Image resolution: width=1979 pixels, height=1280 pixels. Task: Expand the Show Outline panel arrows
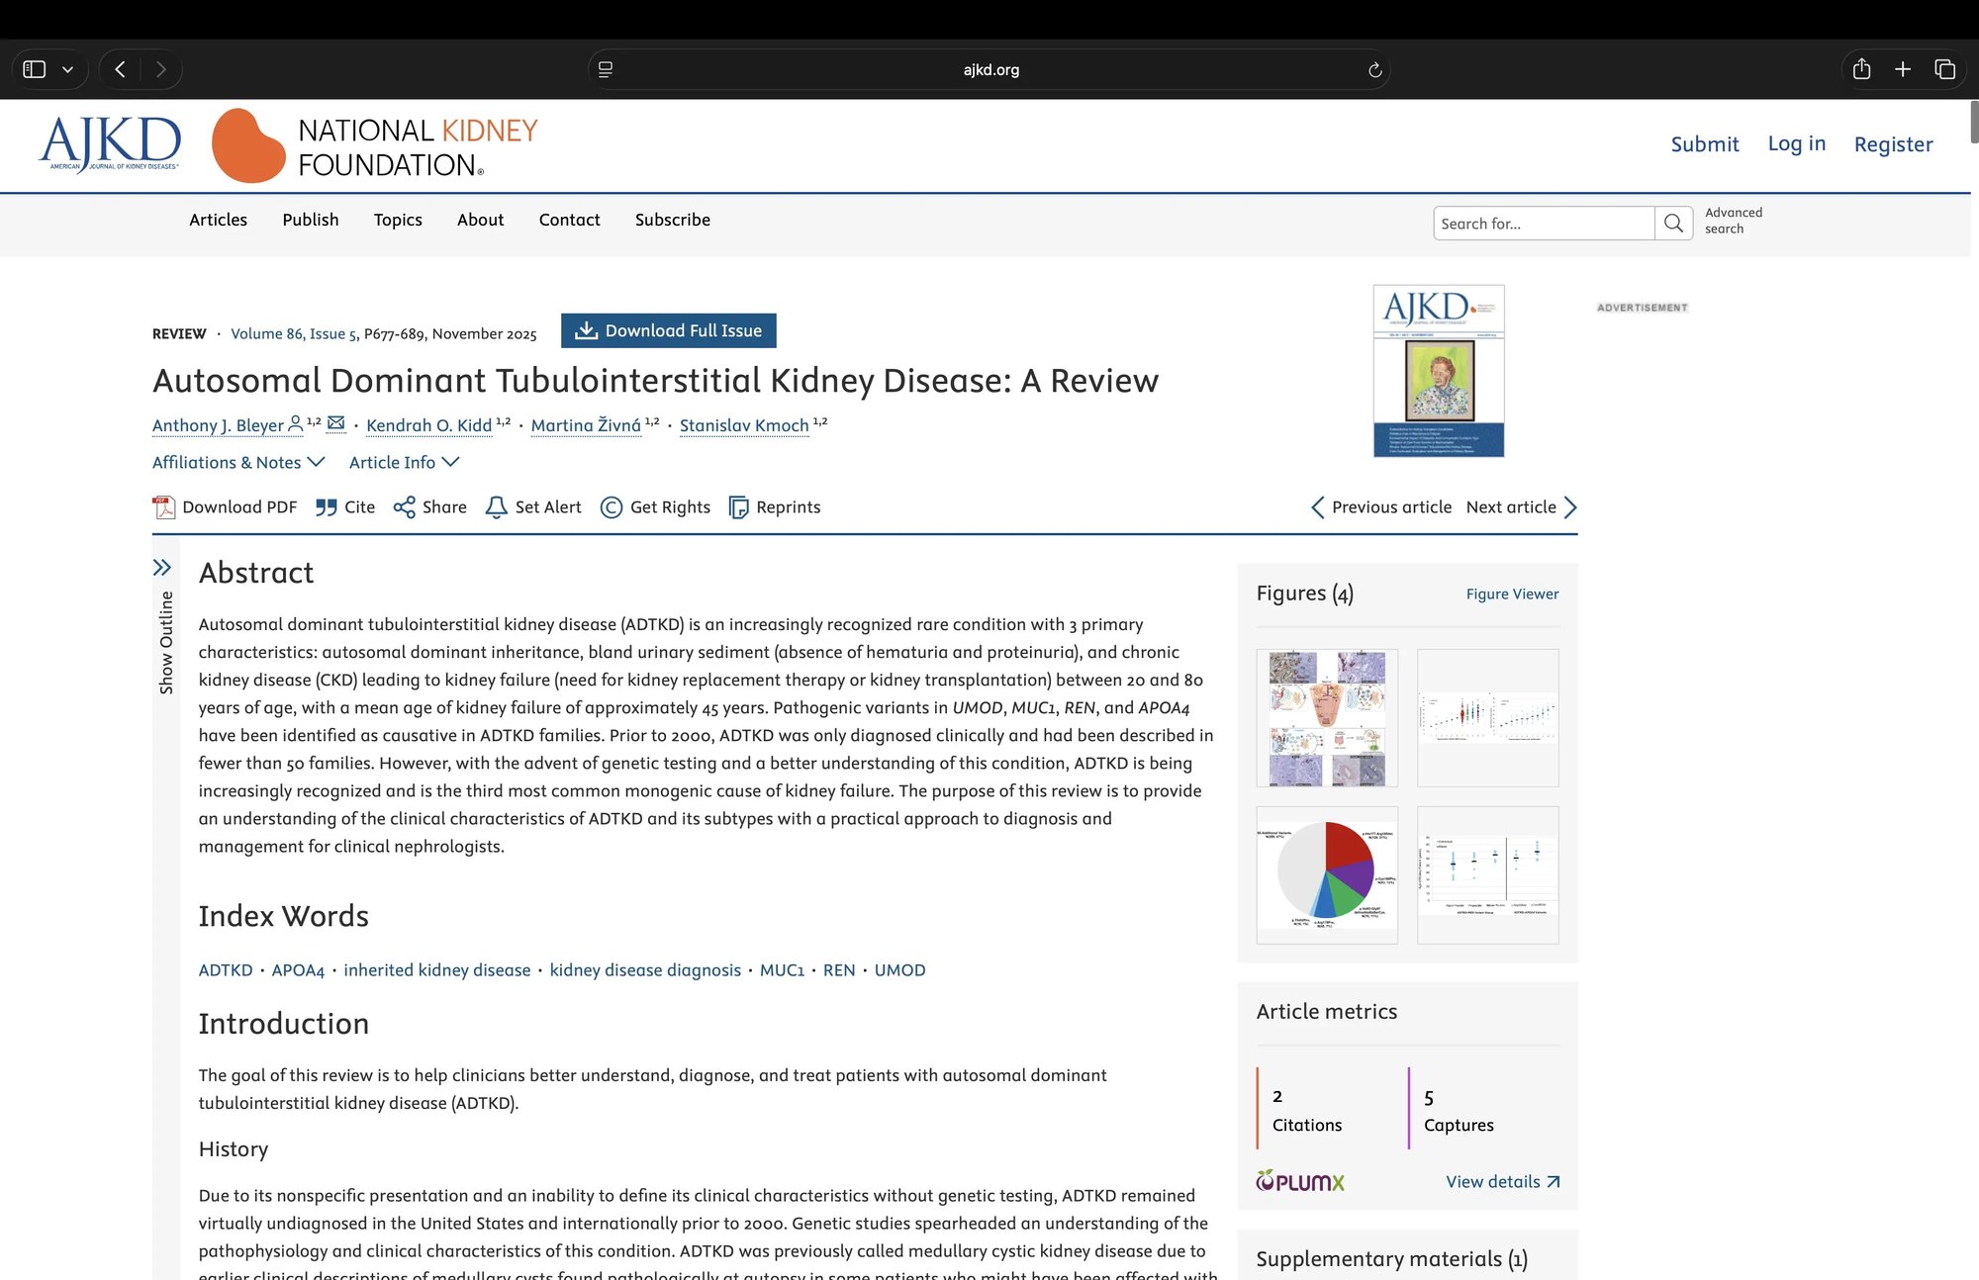(162, 568)
